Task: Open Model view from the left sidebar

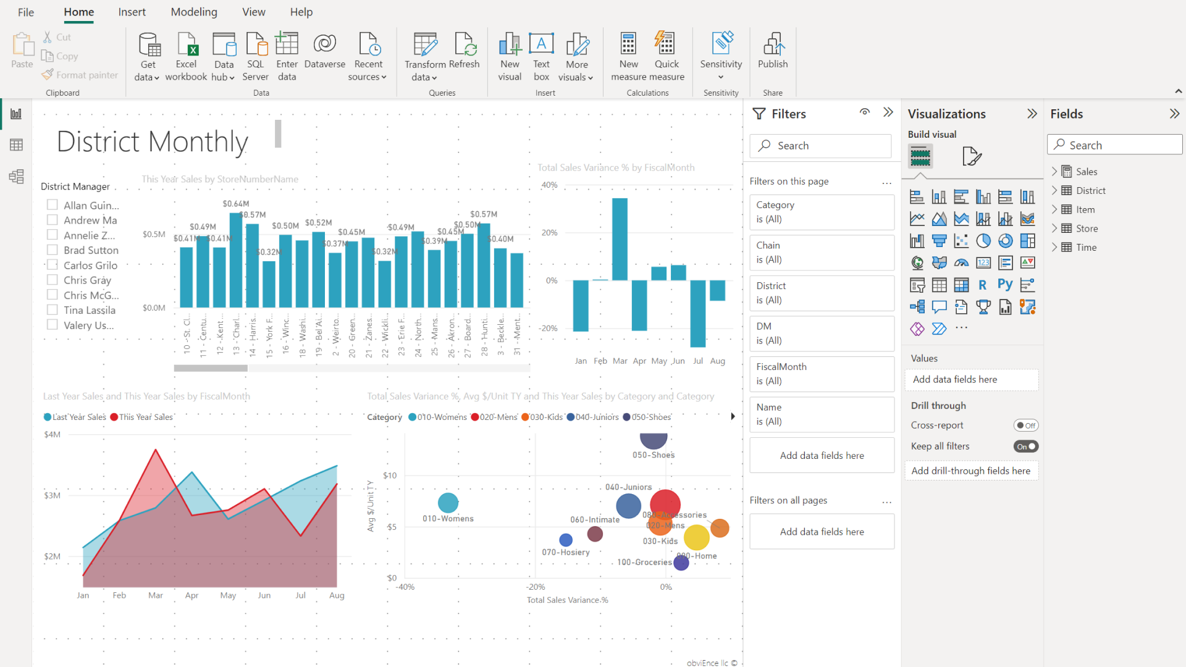Action: pos(16,177)
